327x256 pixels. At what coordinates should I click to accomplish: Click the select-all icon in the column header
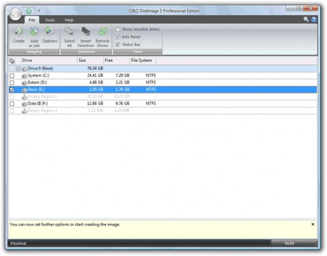coord(12,61)
